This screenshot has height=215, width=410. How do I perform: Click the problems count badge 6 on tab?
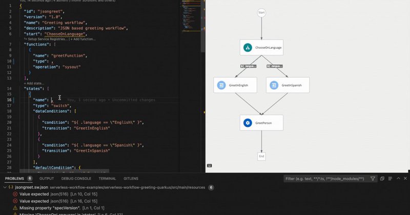pyautogui.click(x=30, y=179)
